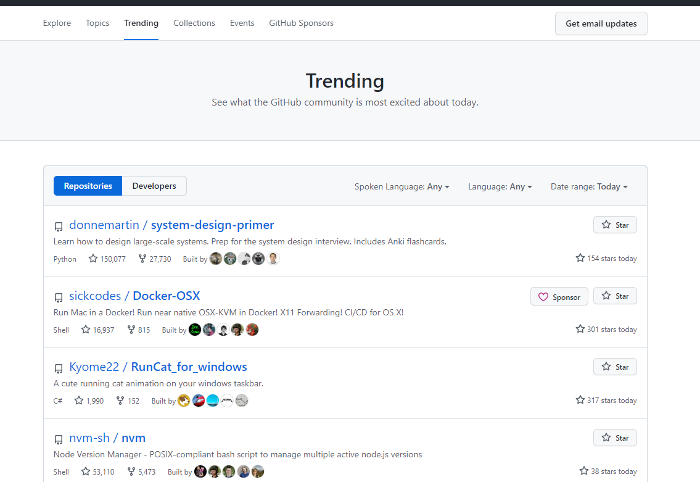Viewport: 700px width, 482px height.
Task: Expand the Language: Any dropdown
Action: [x=500, y=187]
